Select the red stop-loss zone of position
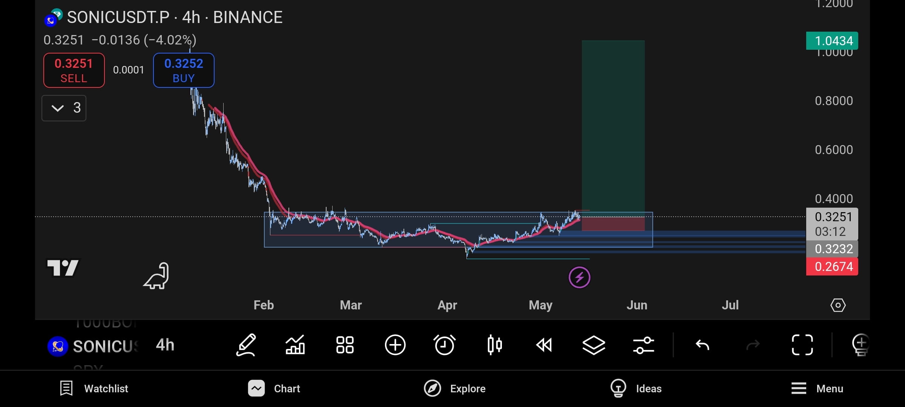The width and height of the screenshot is (905, 407). coord(613,224)
